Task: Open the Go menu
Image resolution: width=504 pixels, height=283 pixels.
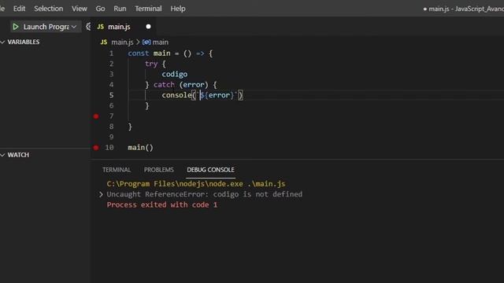Action: [x=100, y=9]
